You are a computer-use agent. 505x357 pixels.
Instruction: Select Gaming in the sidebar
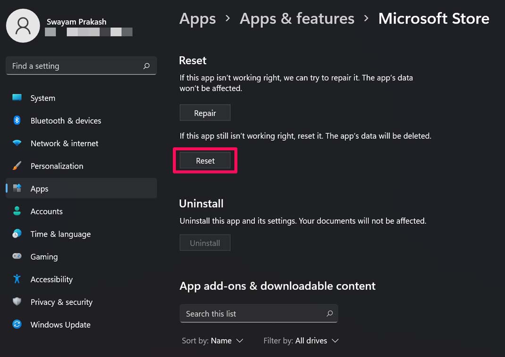coord(81,256)
